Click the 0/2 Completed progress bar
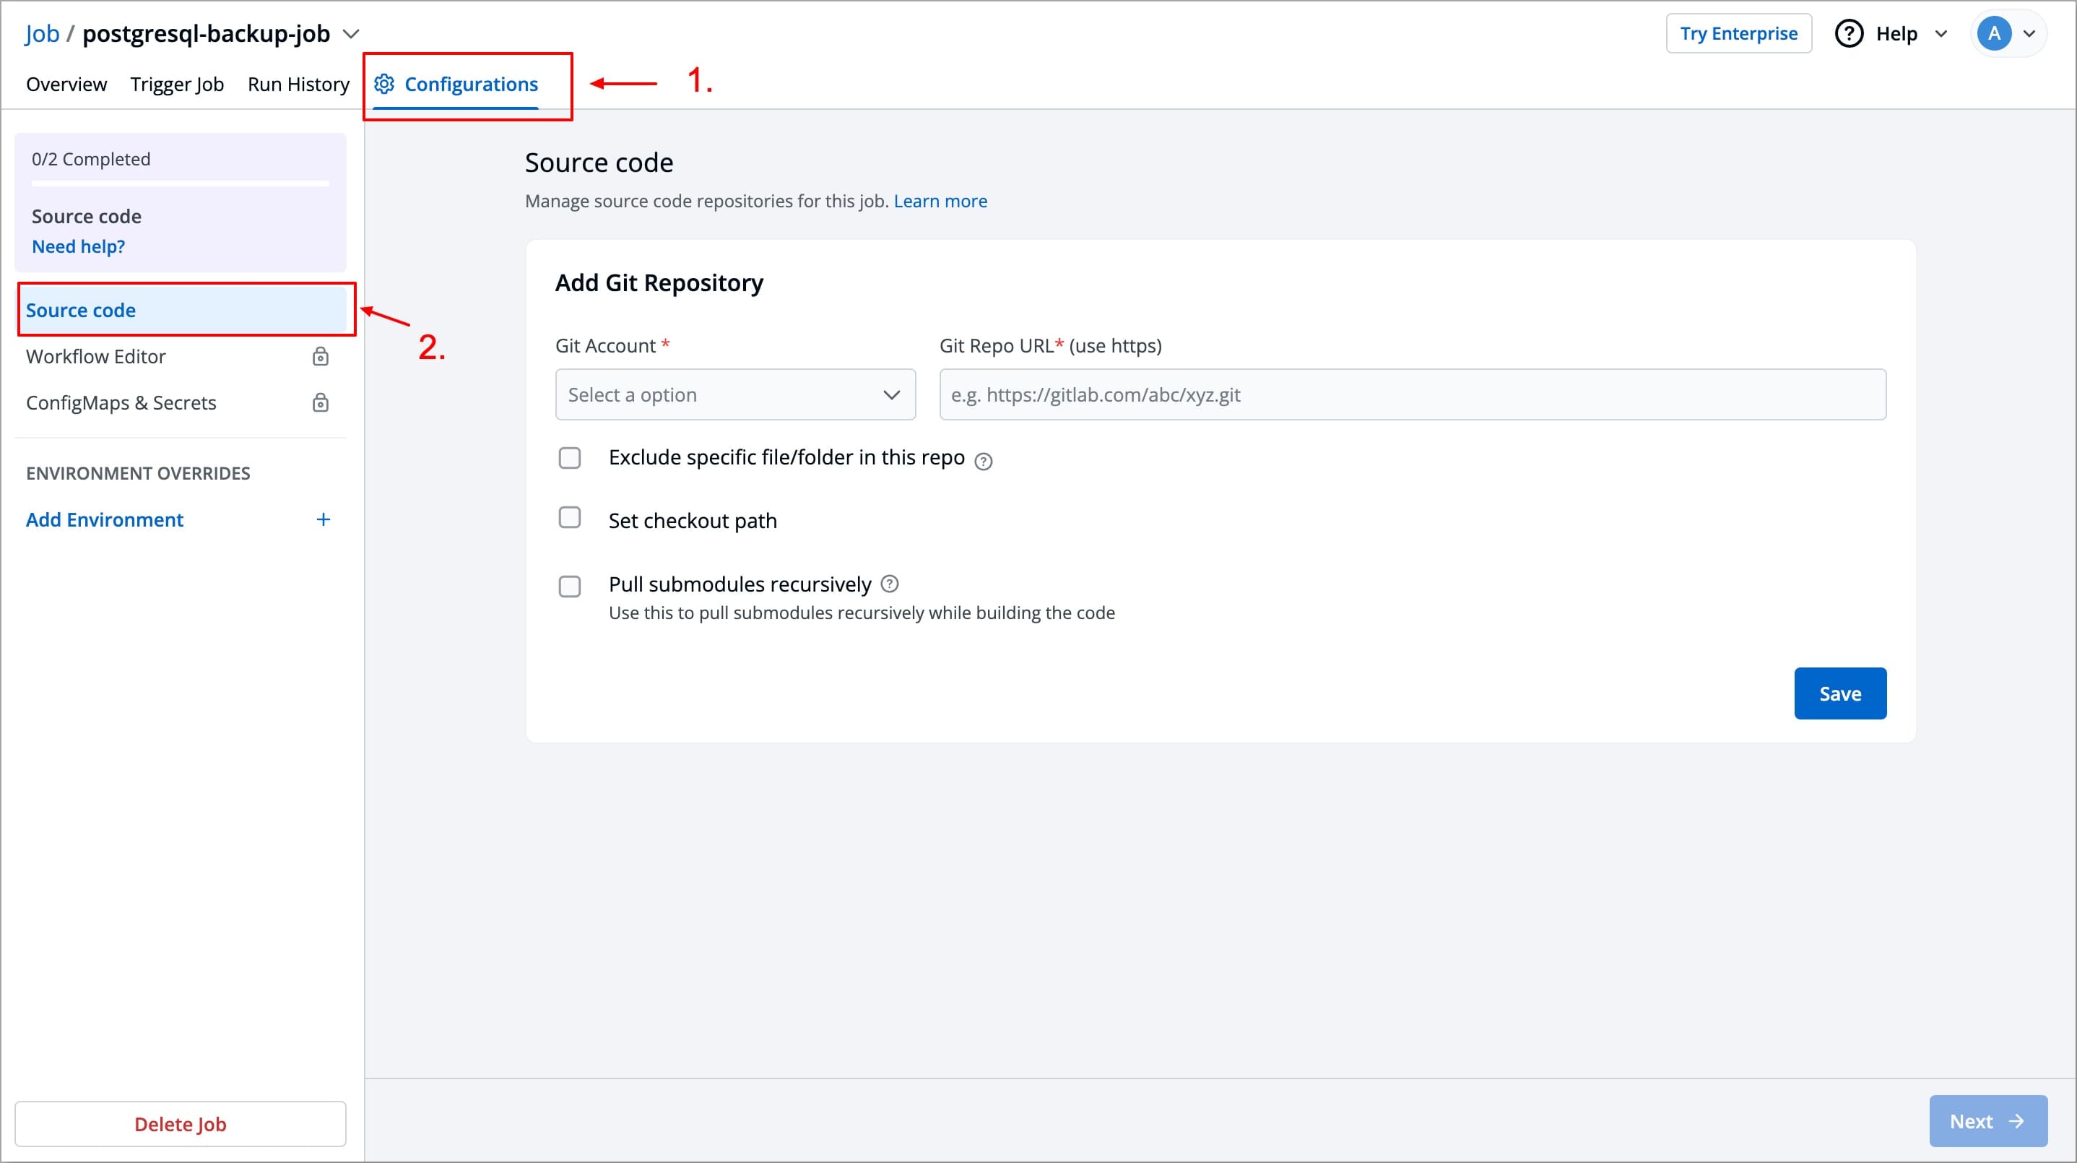This screenshot has width=2077, height=1163. (180, 184)
